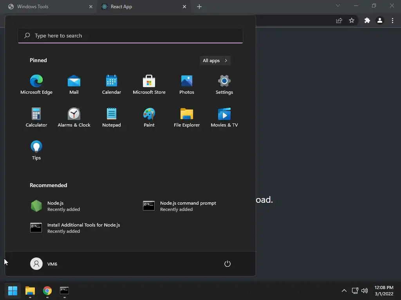The width and height of the screenshot is (401, 300).
Task: Open Microsoft Edge from pinned apps
Action: 36,85
